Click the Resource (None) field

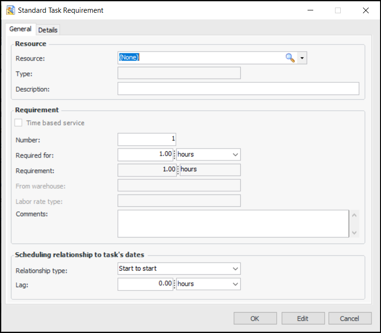pyautogui.click(x=199, y=58)
